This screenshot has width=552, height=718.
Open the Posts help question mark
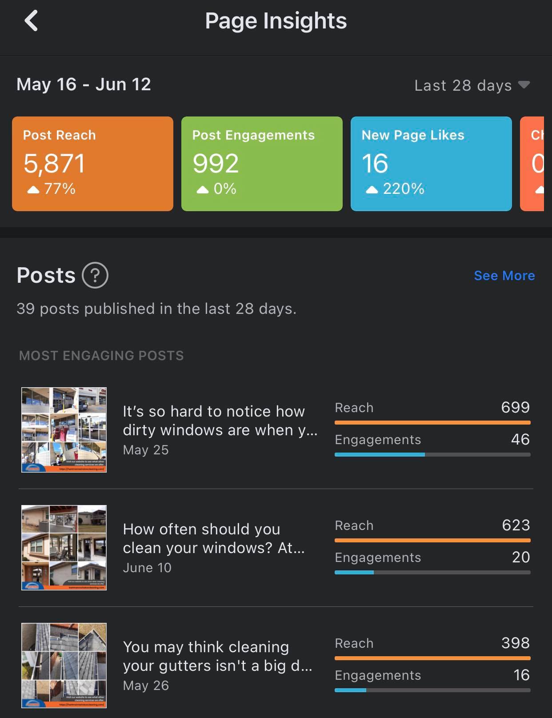(x=95, y=275)
